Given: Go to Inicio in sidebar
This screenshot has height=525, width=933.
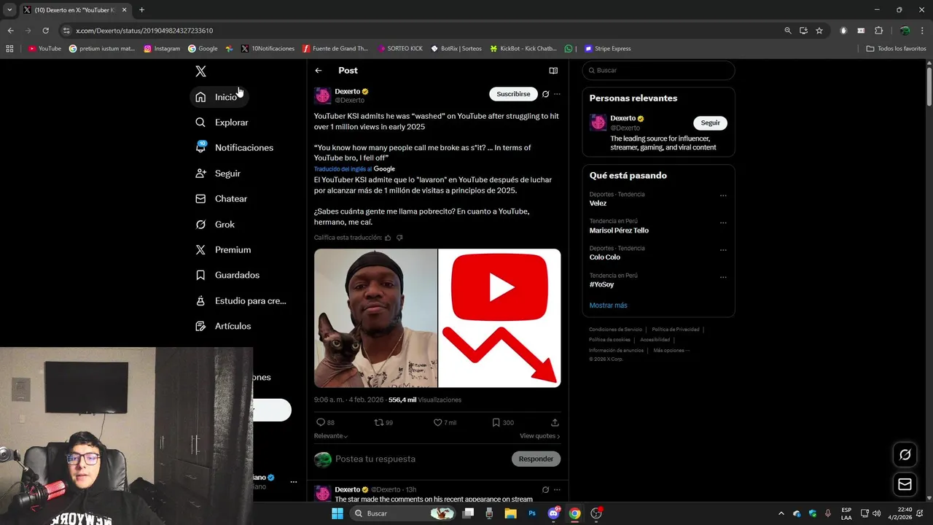Looking at the screenshot, I should coord(219,97).
